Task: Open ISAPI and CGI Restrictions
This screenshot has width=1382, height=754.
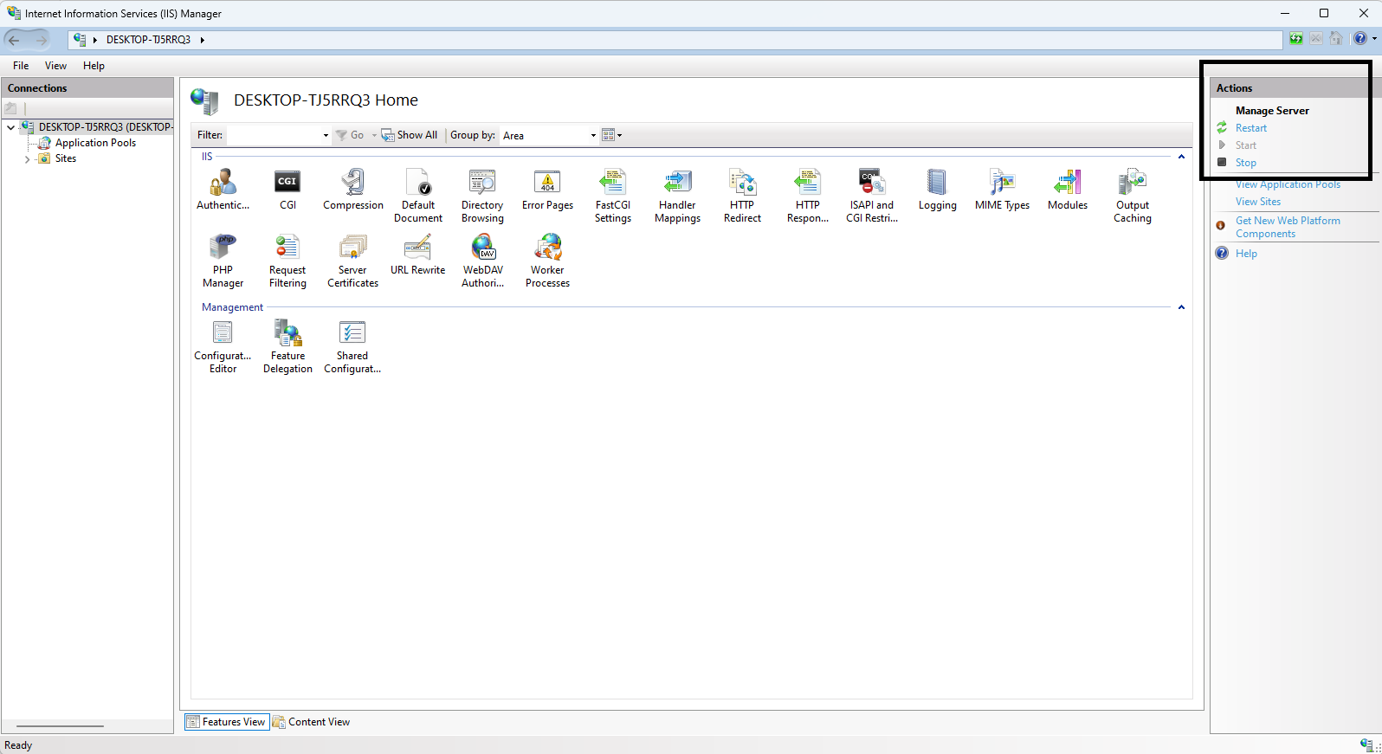Action: [872, 196]
